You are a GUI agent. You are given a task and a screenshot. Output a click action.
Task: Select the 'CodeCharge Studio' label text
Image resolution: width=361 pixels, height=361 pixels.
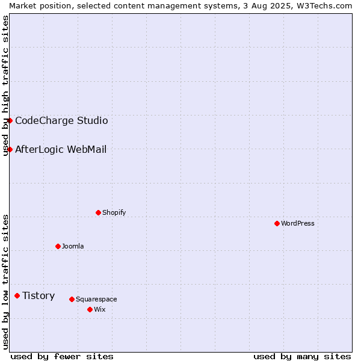pyautogui.click(x=61, y=121)
